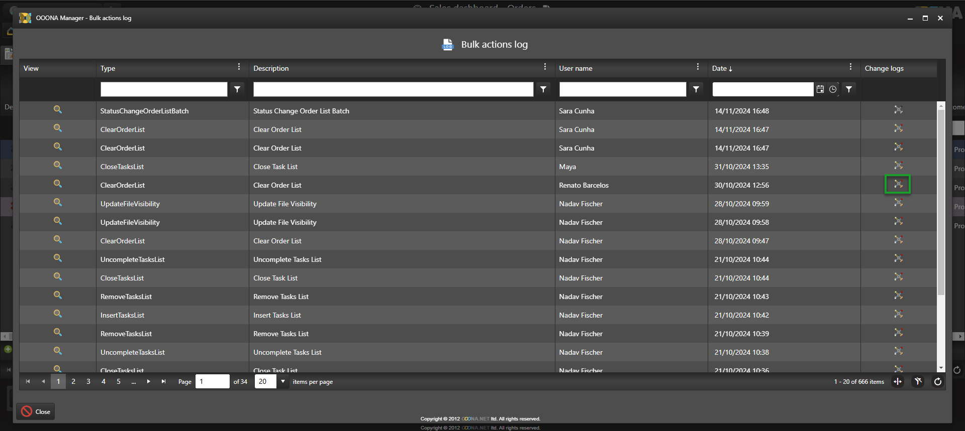Open change logs for Renato Barcelos row
This screenshot has width=965, height=431.
898,185
